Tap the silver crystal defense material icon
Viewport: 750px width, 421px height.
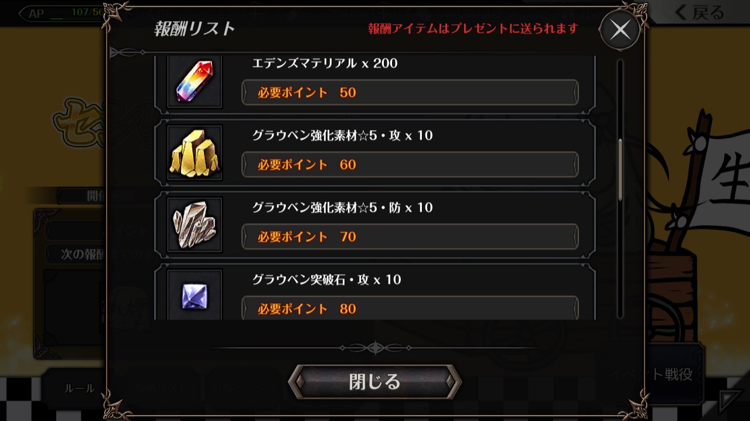(x=195, y=225)
